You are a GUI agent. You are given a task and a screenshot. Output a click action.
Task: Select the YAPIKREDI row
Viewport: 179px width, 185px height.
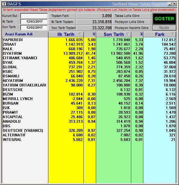coord(89,40)
